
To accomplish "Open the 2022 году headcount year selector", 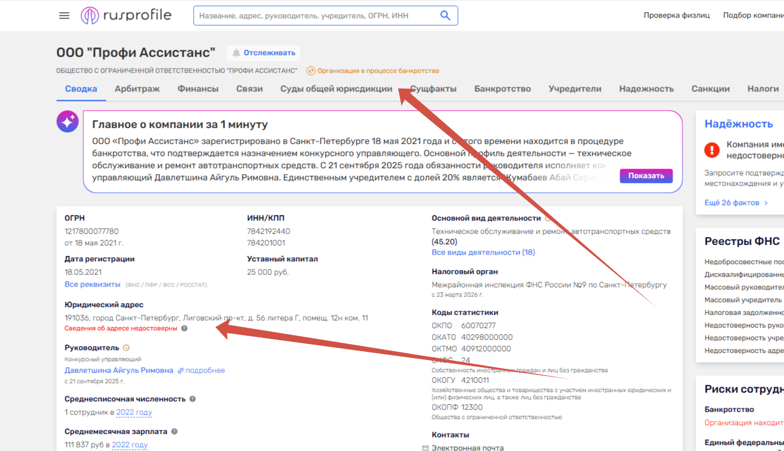I will [x=134, y=412].
